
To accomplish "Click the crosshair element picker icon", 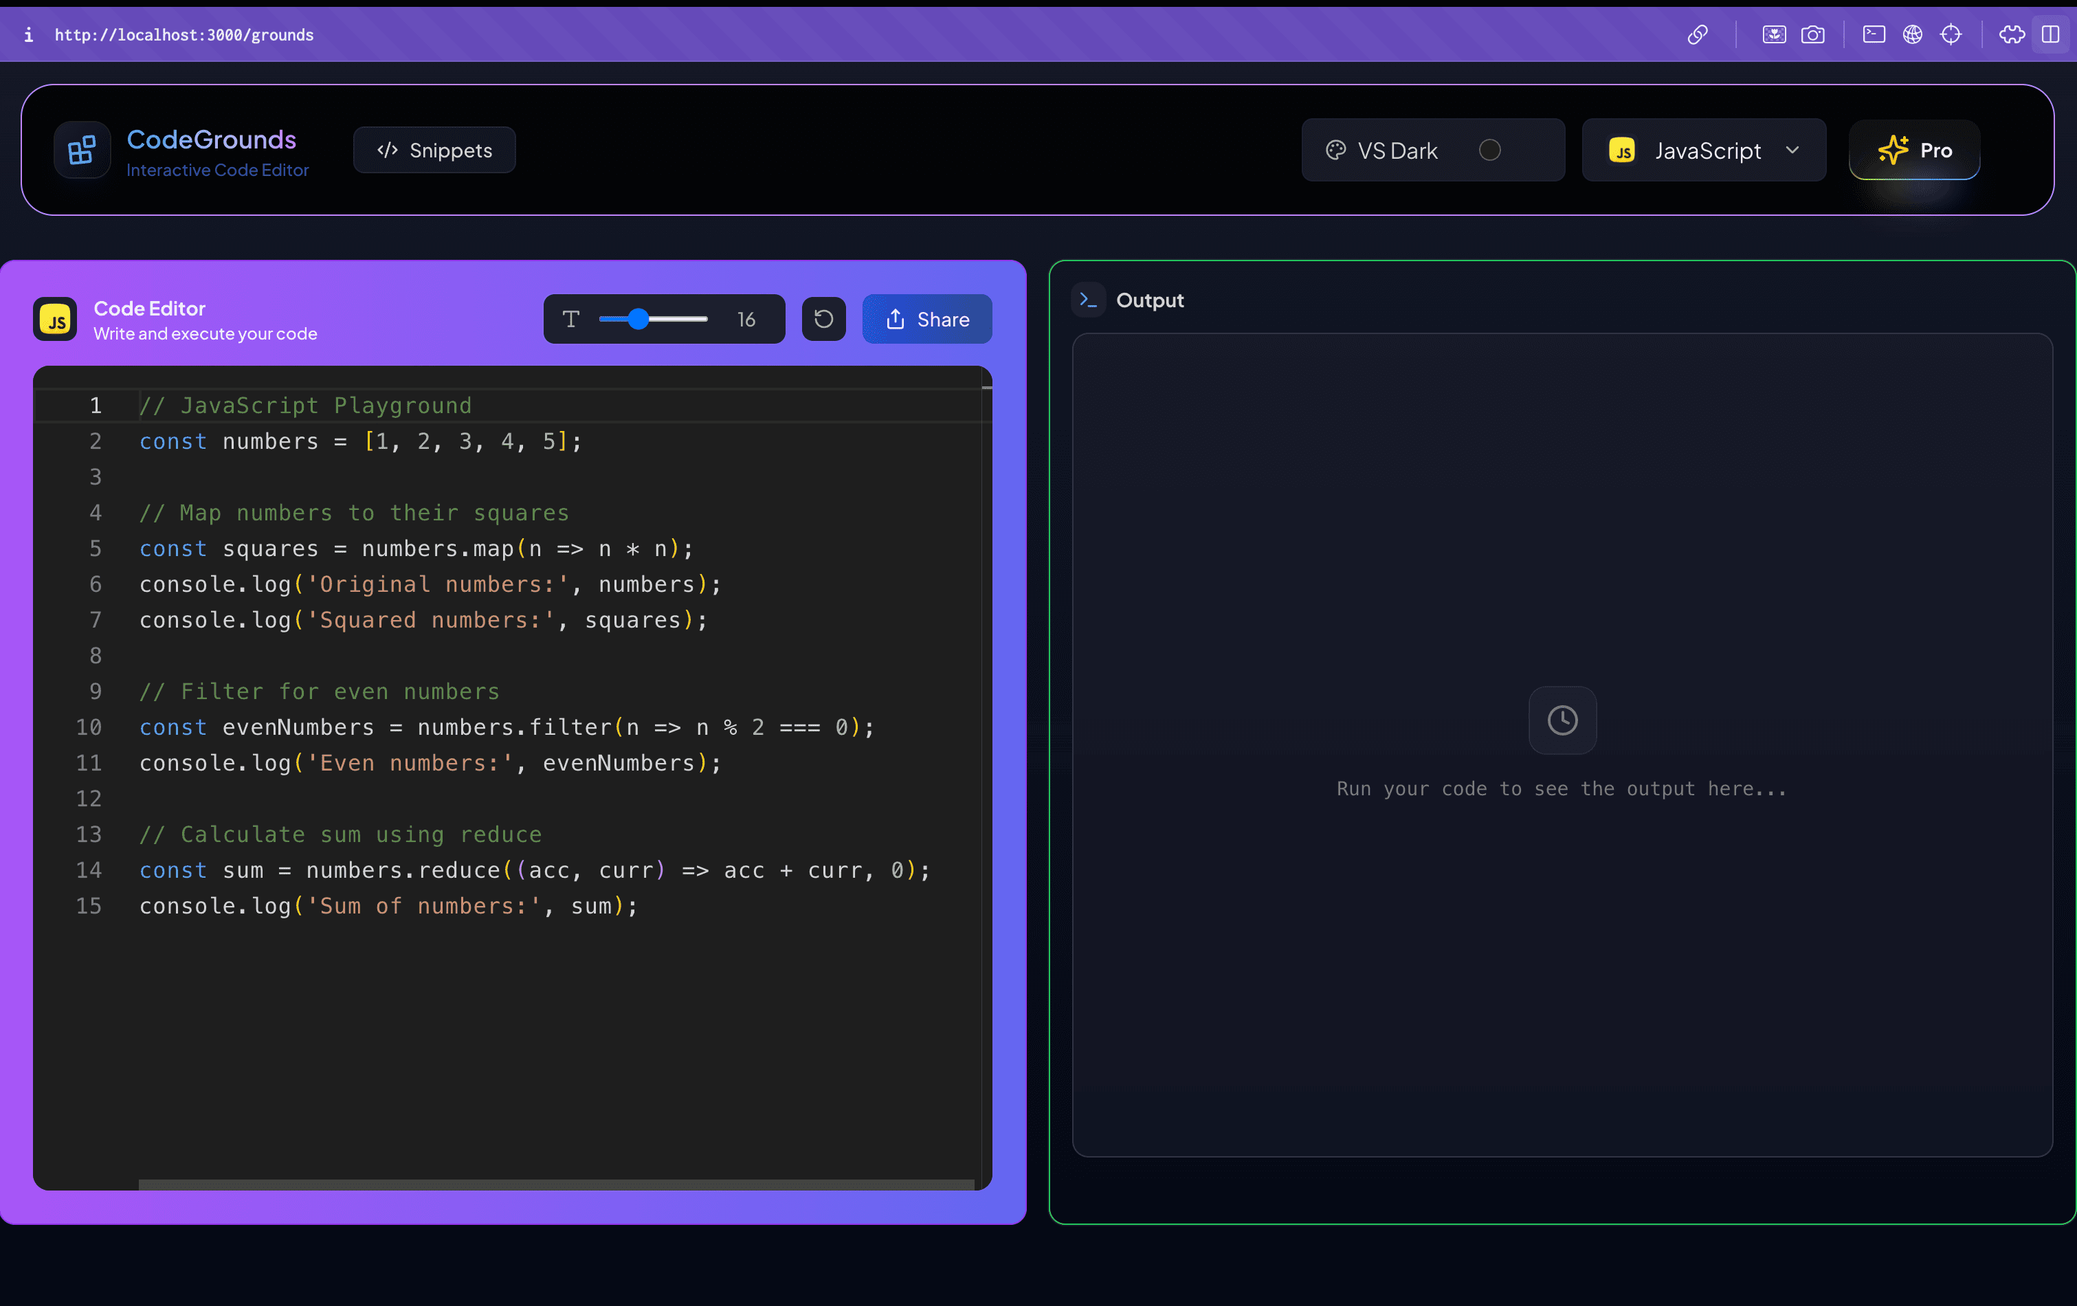I will [1951, 34].
